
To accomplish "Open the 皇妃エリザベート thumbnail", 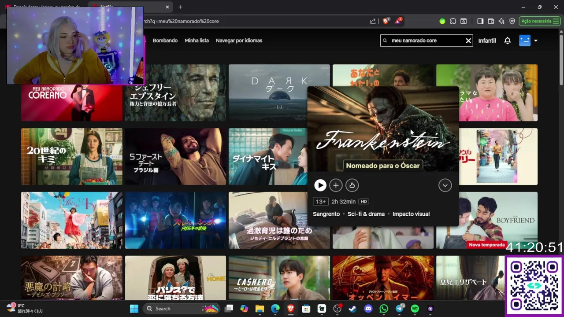I will 470,278.
